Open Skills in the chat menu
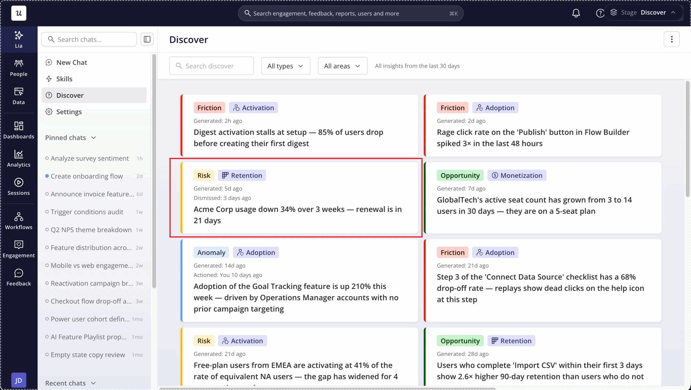 tap(94, 79)
